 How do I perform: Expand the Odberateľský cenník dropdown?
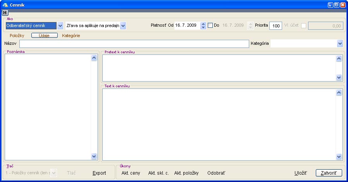[x=60, y=26]
